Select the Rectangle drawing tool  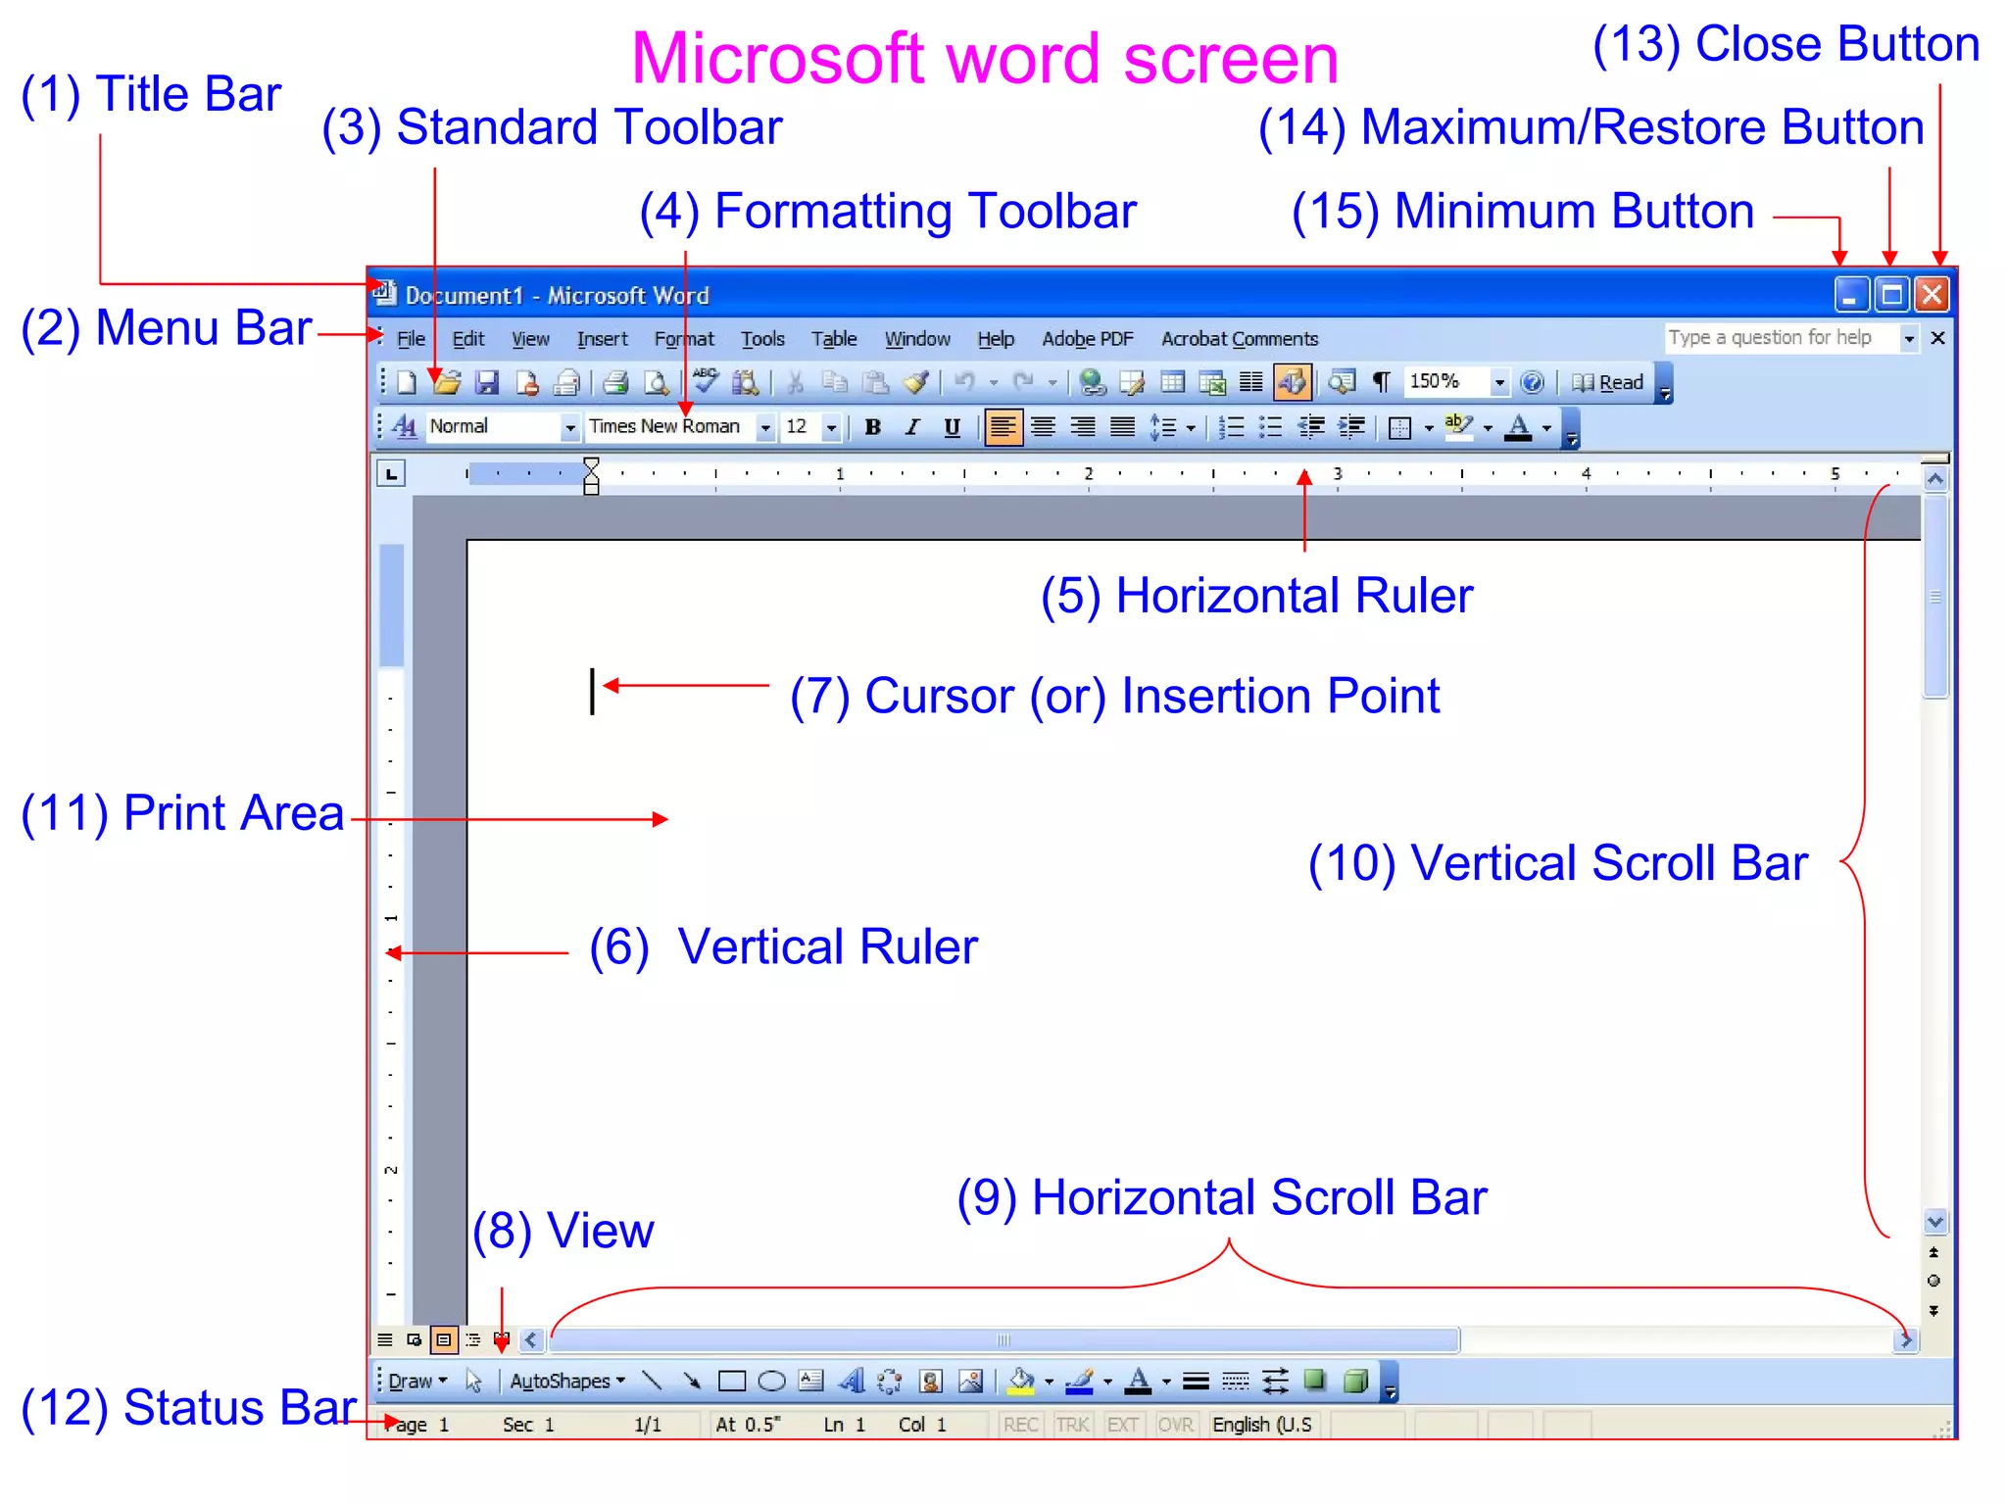click(732, 1382)
